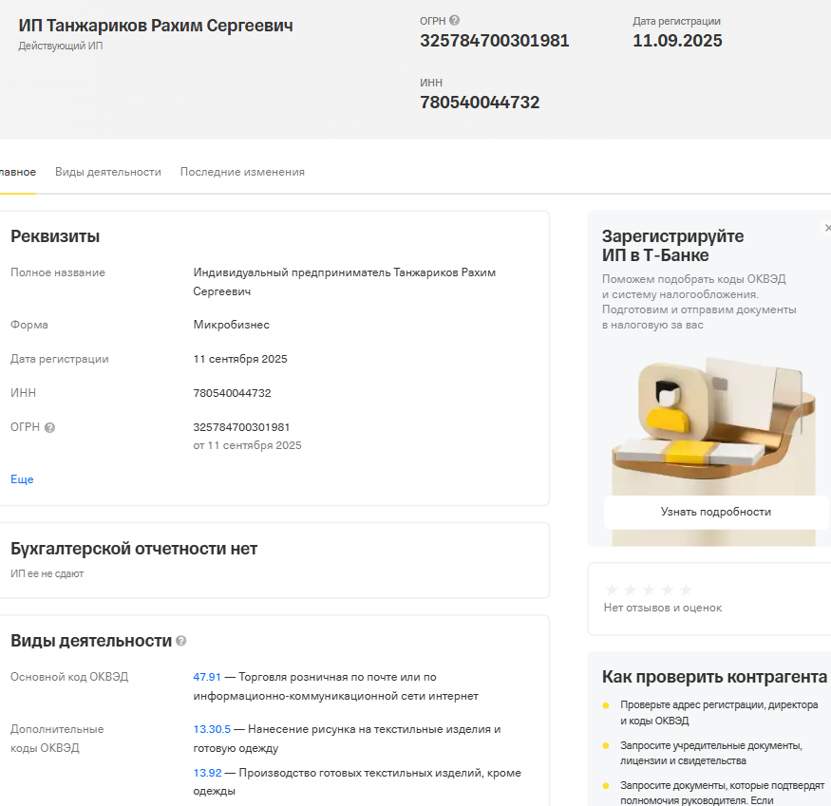The image size is (831, 806).
Task: Click the ОГРН value in Реквизиты section
Action: point(241,427)
